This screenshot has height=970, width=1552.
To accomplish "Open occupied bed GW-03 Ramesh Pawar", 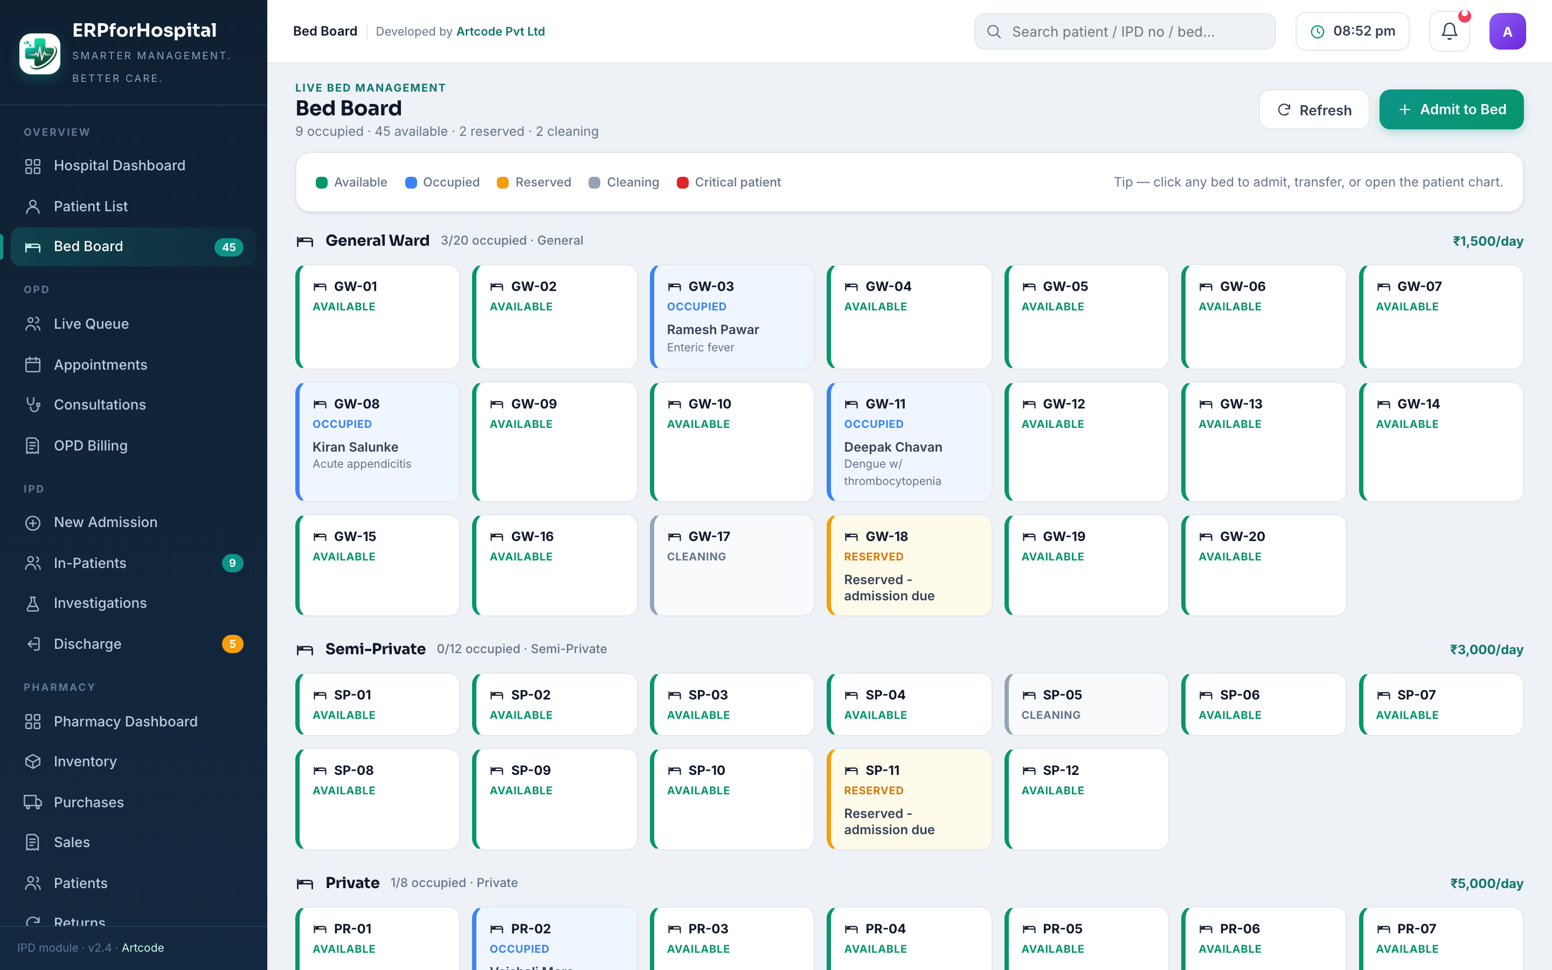I will pyautogui.click(x=732, y=317).
